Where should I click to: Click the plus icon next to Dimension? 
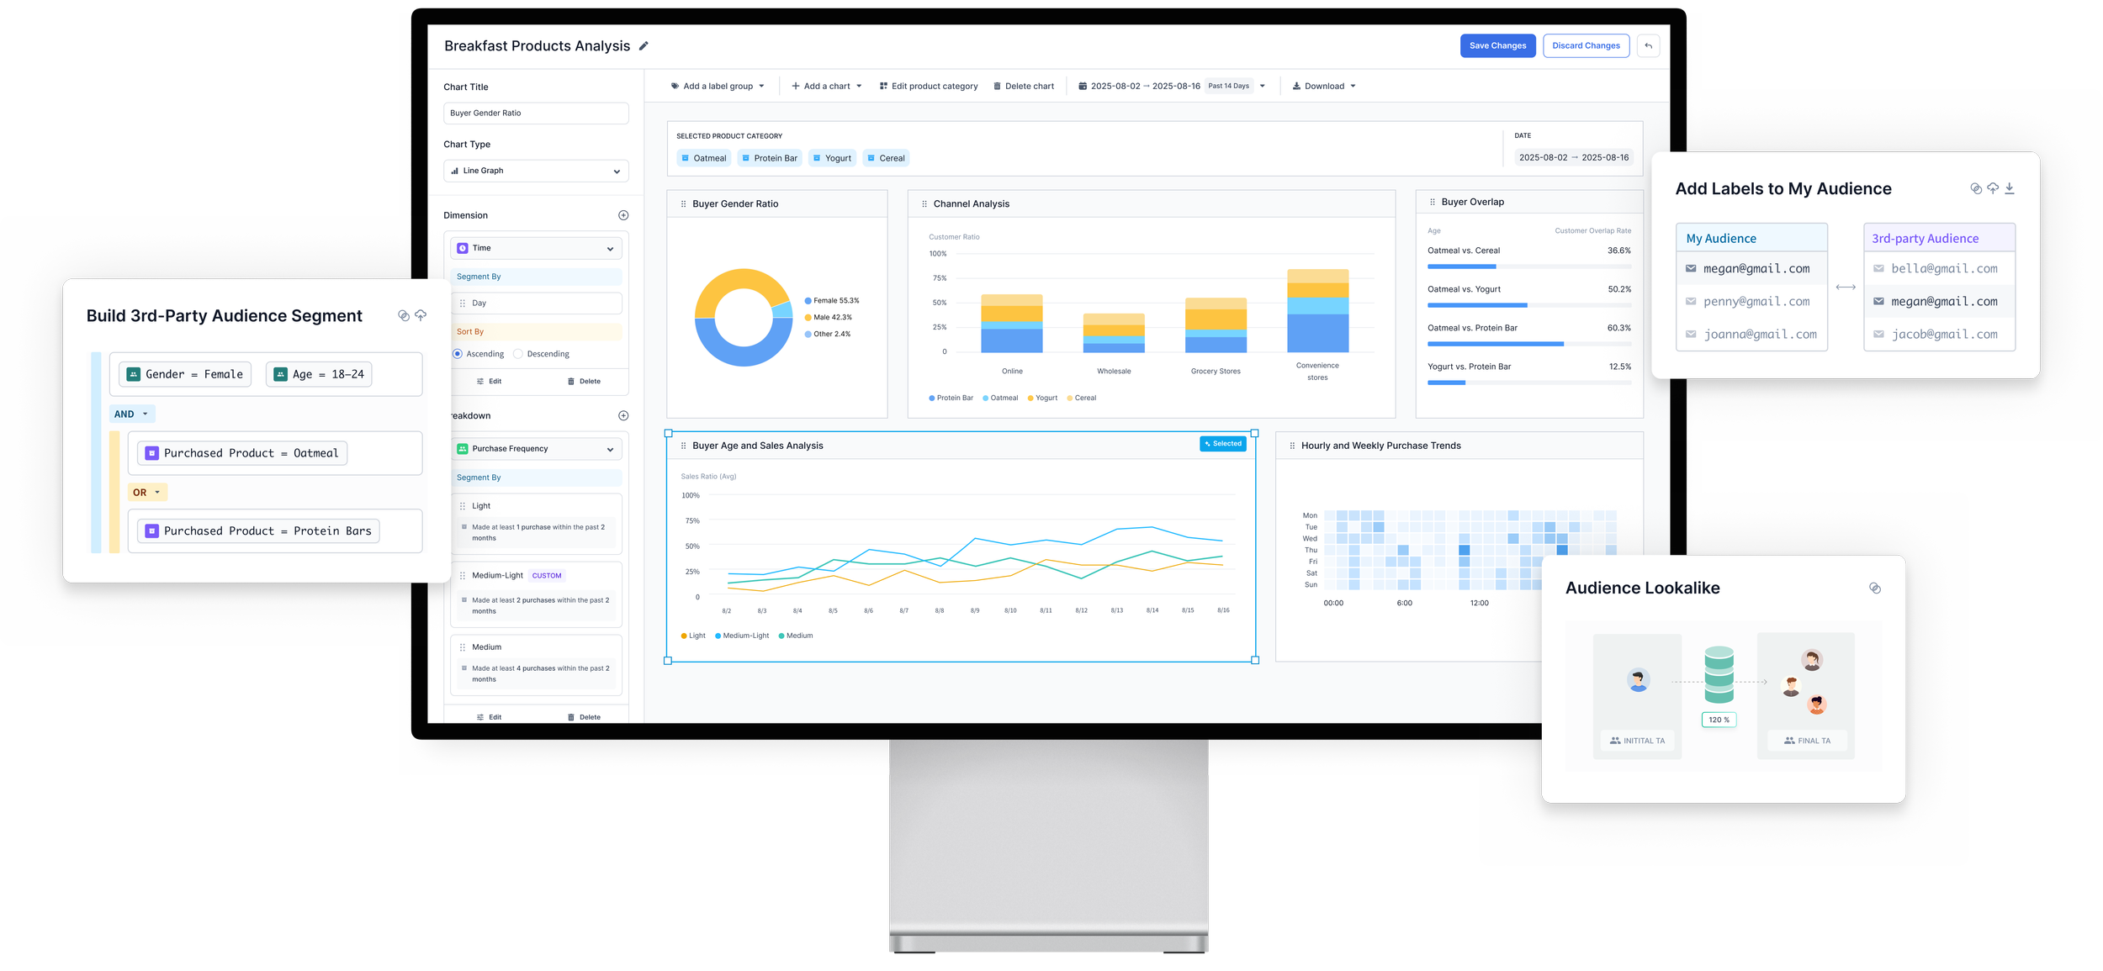coord(623,215)
